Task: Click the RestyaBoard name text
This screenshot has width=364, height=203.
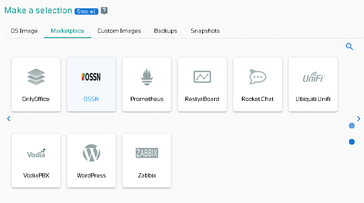Action: click(202, 99)
